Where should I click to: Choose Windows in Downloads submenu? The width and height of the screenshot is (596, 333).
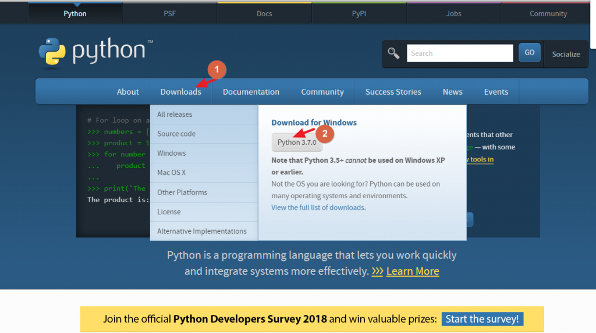pyautogui.click(x=204, y=153)
